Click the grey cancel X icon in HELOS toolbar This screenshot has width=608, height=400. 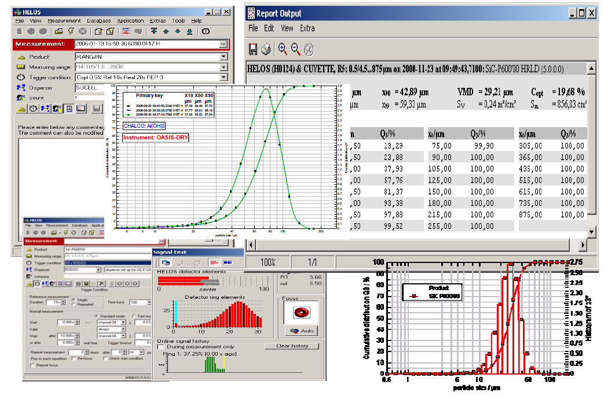tap(83, 31)
